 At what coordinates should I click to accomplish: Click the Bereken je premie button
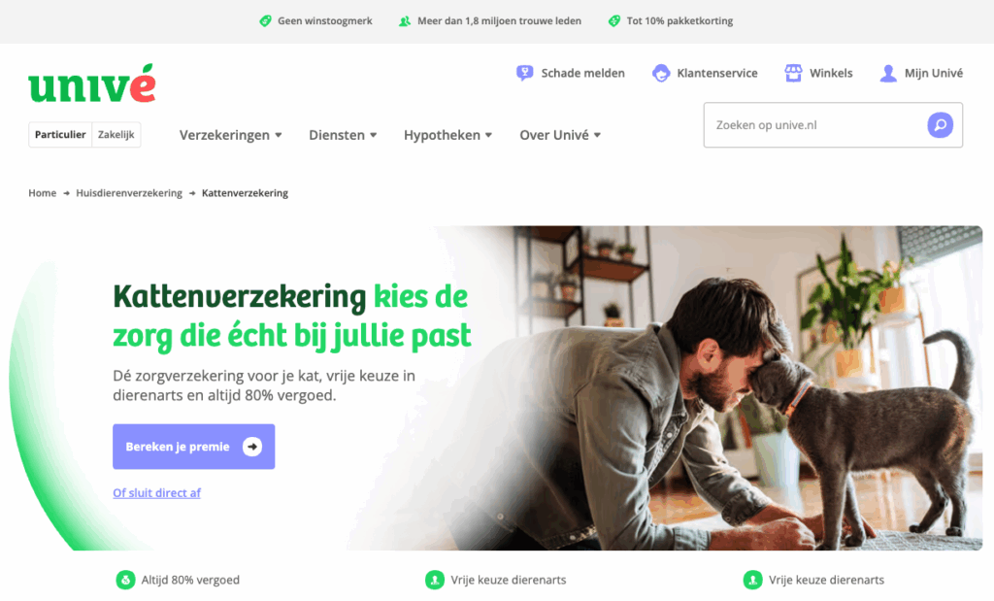[x=194, y=447]
